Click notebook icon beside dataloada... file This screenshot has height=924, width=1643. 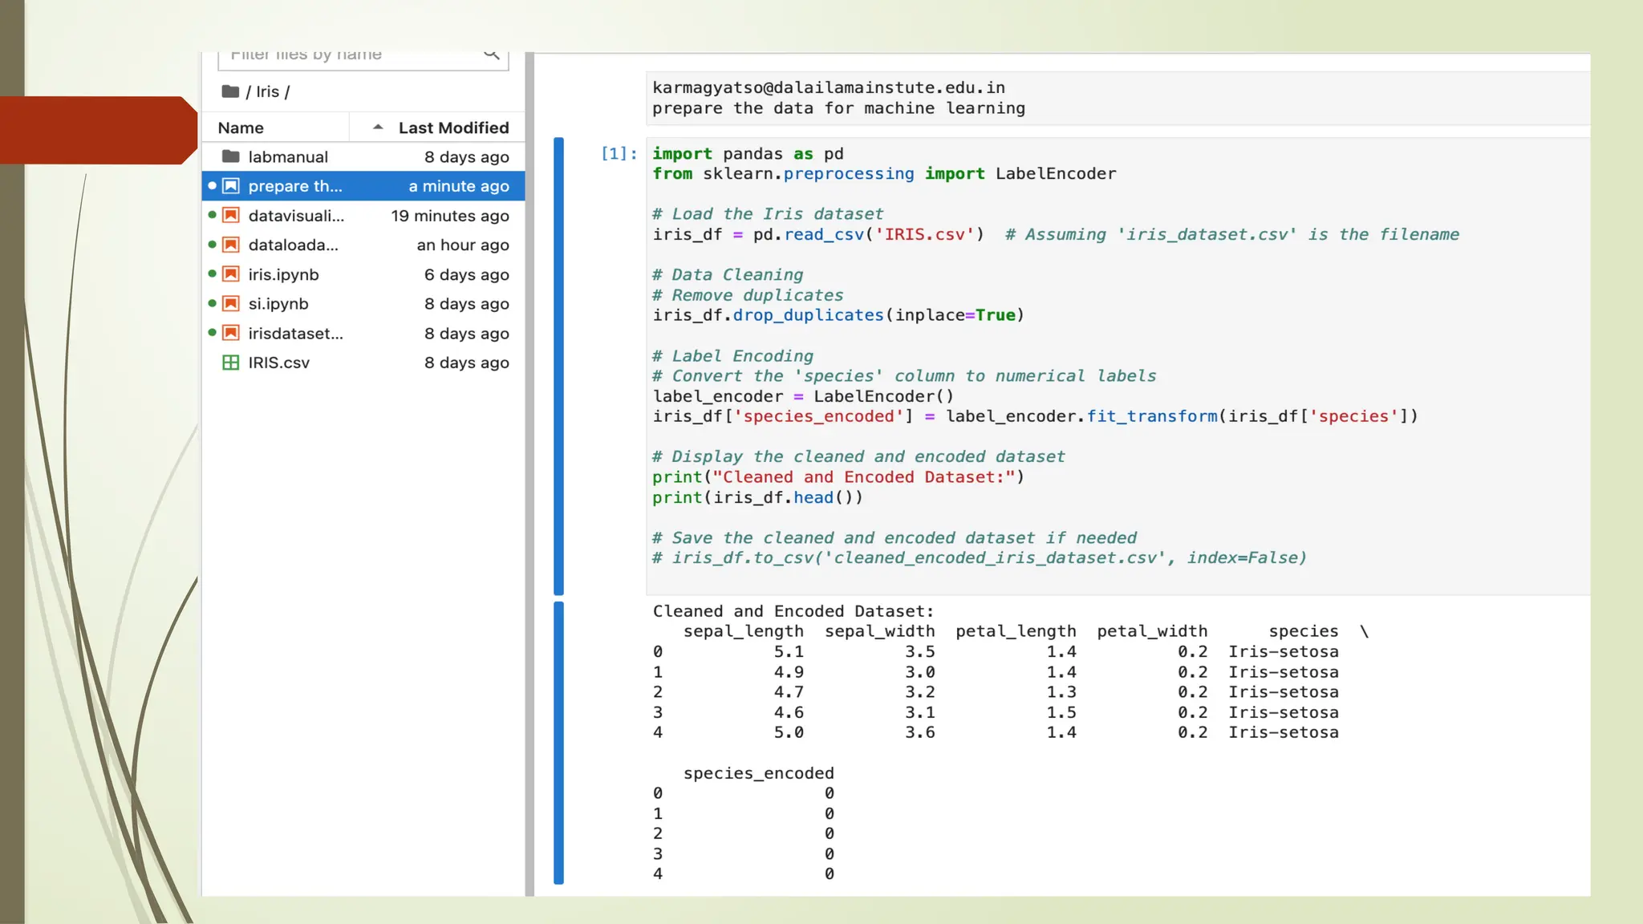click(230, 245)
